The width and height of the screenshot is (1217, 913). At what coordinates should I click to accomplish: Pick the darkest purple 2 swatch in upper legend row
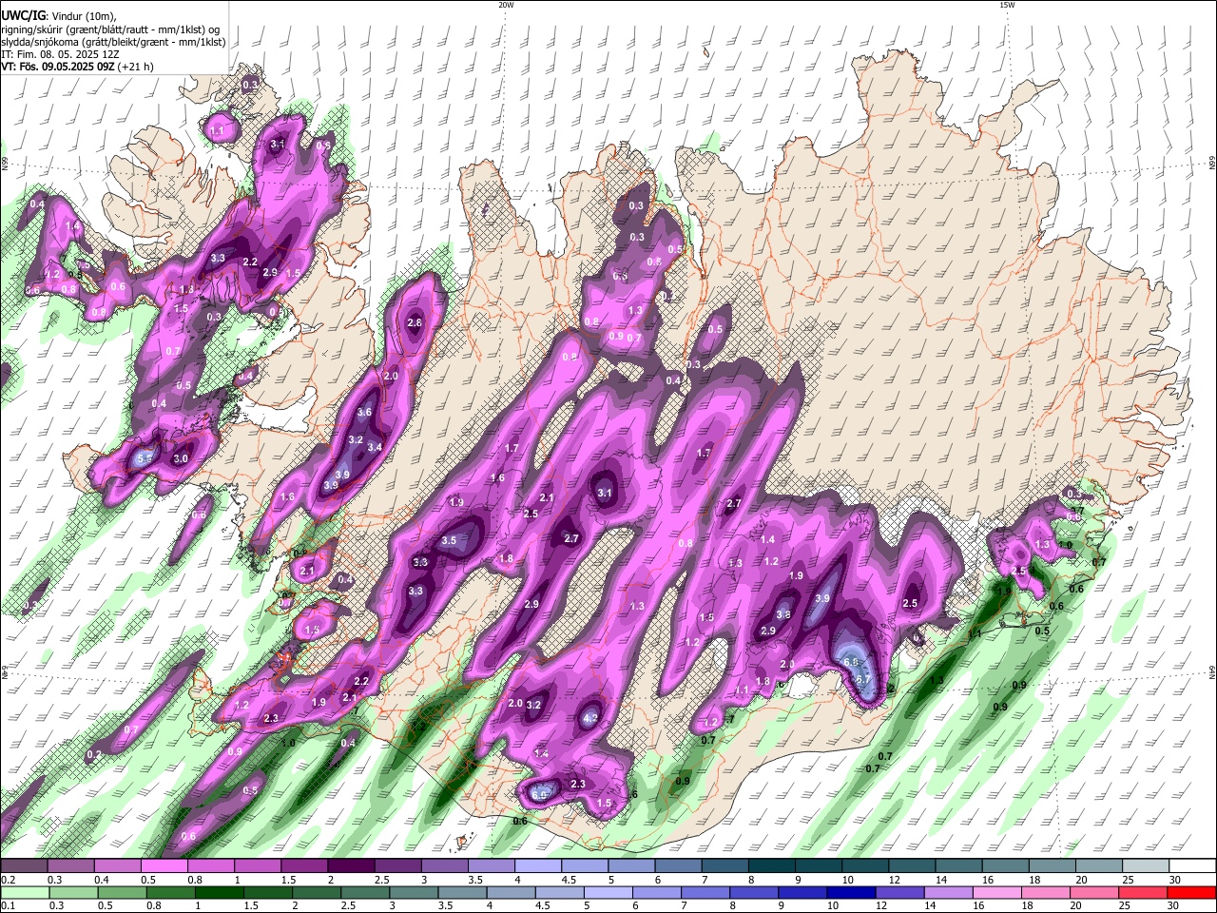point(351,866)
